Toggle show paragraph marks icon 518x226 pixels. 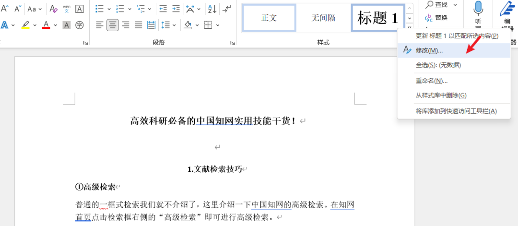[x=226, y=9]
